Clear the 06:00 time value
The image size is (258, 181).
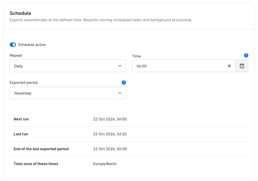pyautogui.click(x=229, y=66)
